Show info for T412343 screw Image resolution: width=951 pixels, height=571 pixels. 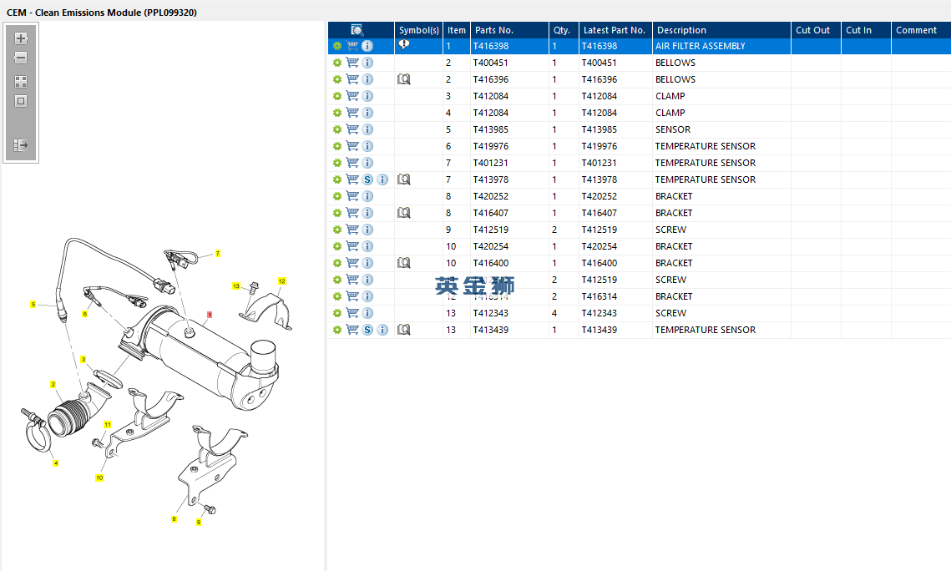pos(367,313)
